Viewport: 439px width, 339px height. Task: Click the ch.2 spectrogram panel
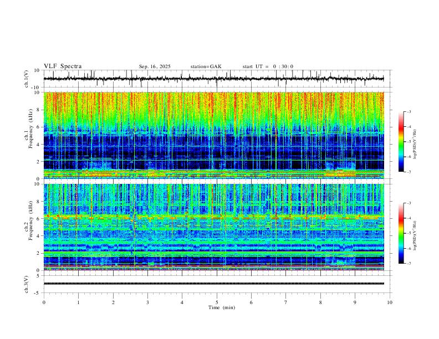[213, 227]
